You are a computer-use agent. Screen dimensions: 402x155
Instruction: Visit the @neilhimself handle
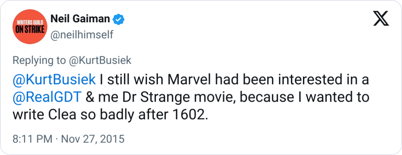click(x=82, y=35)
